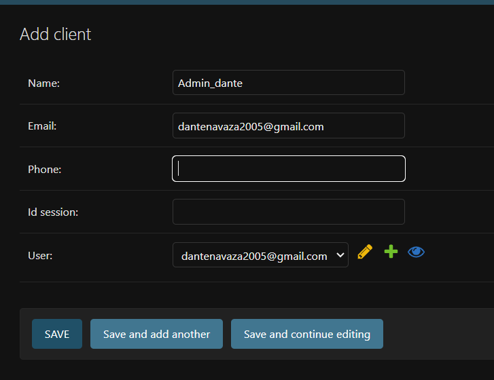
Task: Click the Id session: label
Action: click(53, 212)
